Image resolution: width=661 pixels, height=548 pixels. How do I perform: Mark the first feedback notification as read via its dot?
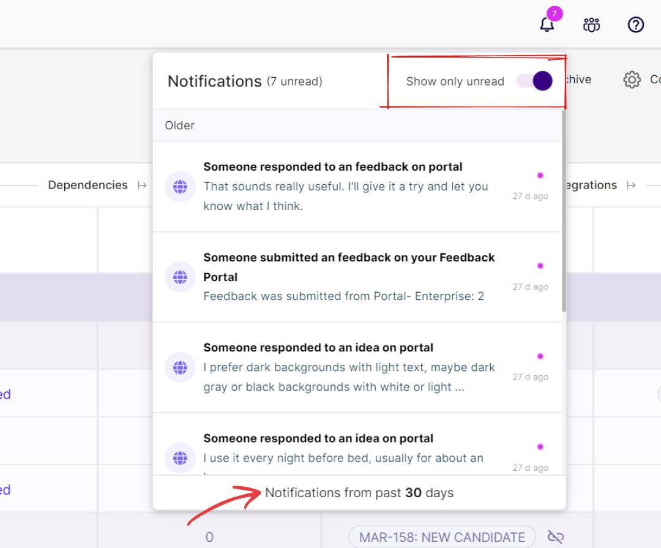(x=540, y=175)
